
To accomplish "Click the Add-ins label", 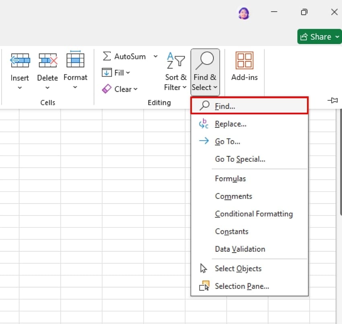I will [x=245, y=77].
